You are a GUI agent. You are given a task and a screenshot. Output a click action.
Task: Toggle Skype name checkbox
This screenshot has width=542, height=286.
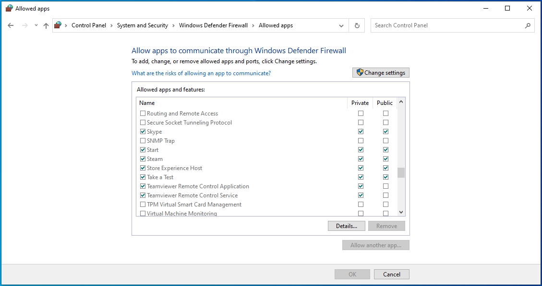[x=143, y=131]
